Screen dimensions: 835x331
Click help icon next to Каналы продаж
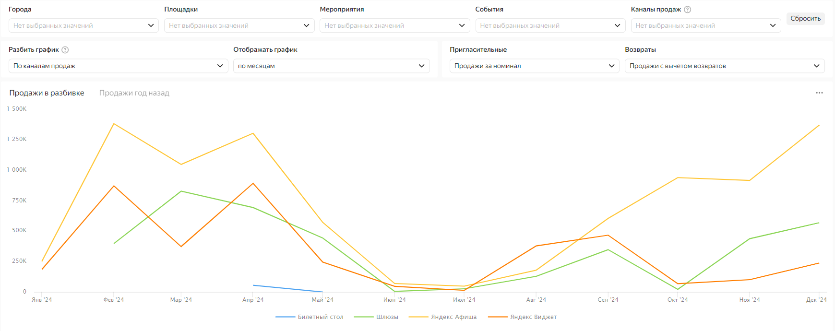(687, 10)
